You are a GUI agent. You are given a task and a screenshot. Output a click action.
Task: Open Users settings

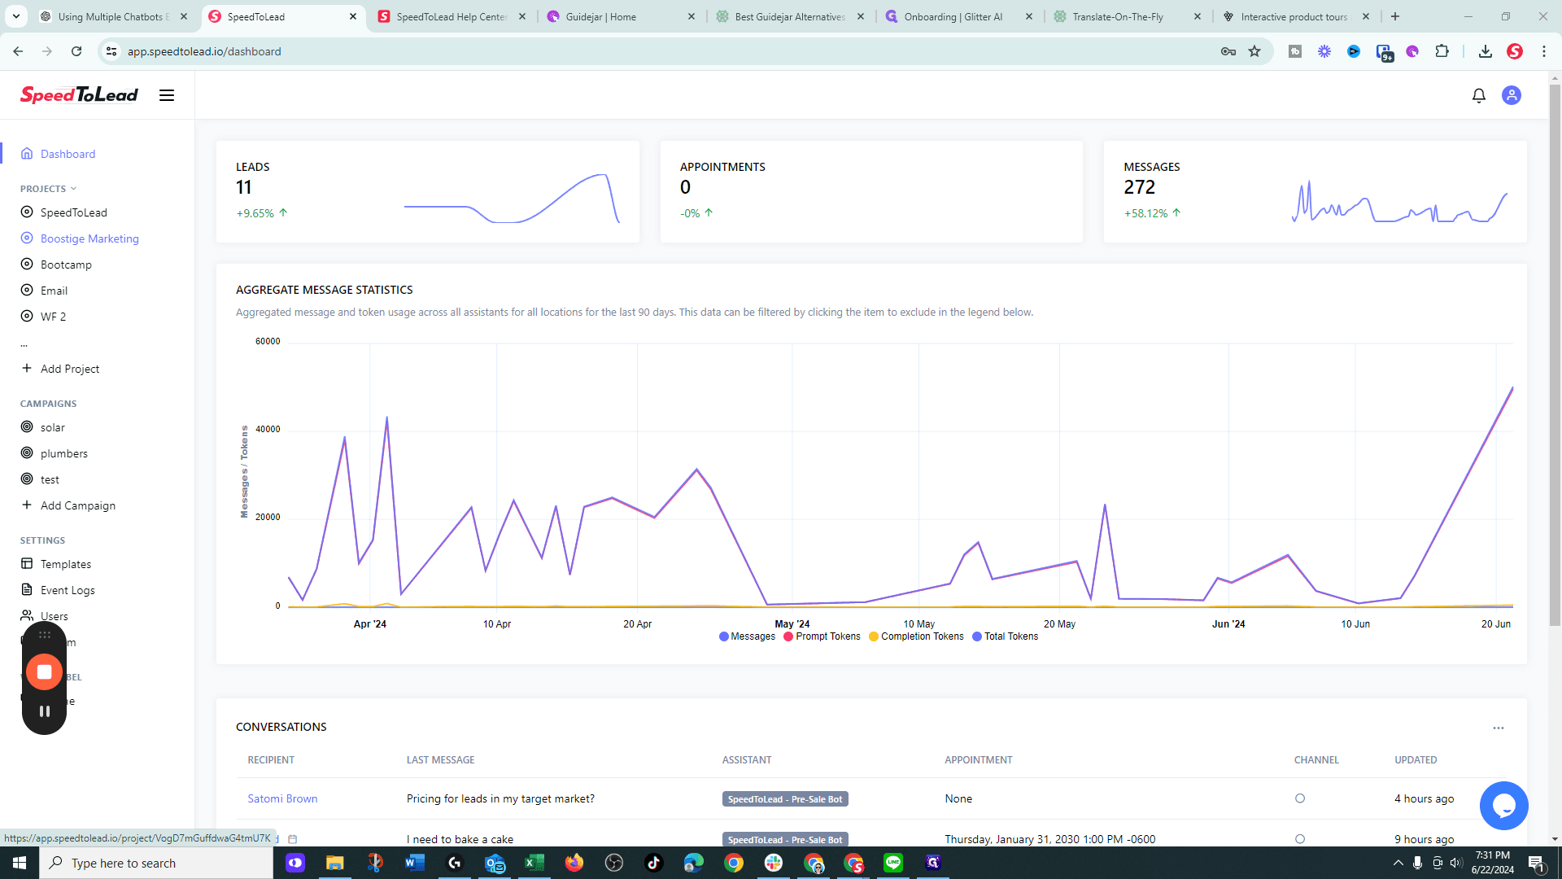(x=54, y=616)
